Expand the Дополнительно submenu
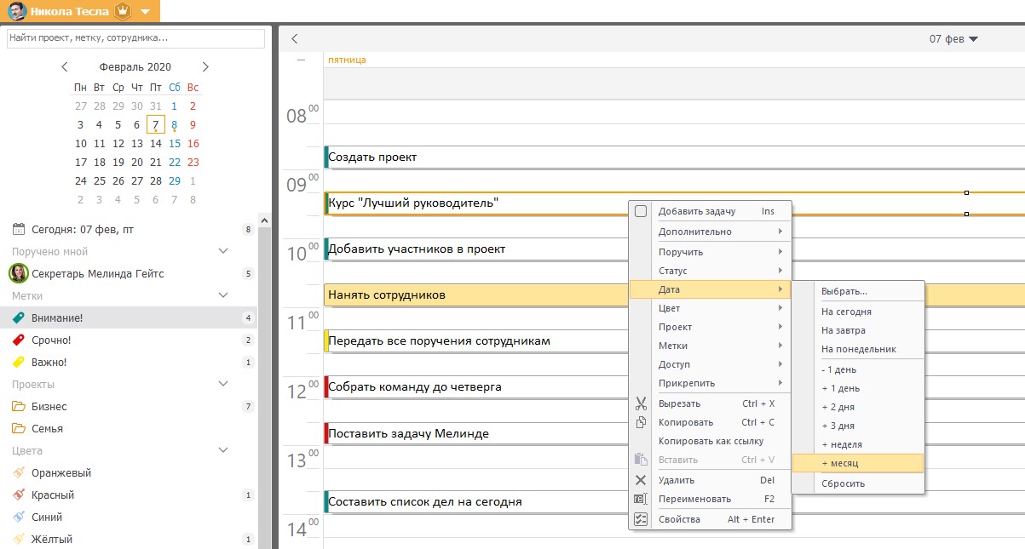 click(711, 232)
